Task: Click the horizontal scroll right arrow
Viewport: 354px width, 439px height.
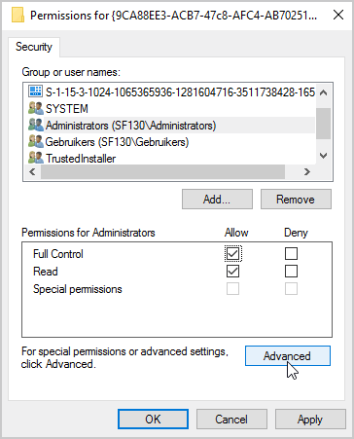Action: 307,171
